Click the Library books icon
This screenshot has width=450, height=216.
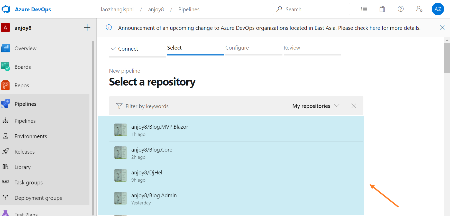(5, 167)
